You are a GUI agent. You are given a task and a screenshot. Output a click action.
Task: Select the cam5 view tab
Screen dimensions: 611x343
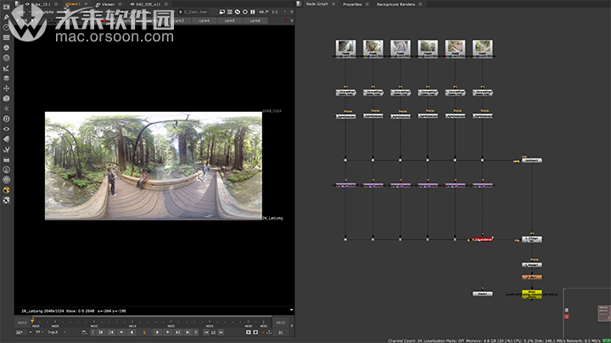click(x=230, y=20)
